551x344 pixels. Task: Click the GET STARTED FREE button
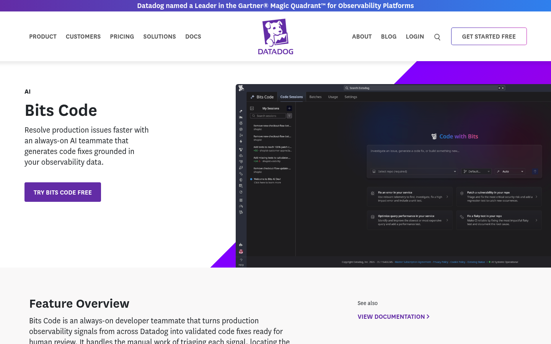(x=489, y=36)
